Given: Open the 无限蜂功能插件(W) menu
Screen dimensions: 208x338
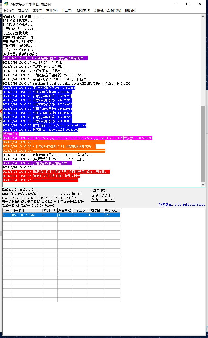Looking at the screenshot, I should (108, 10).
